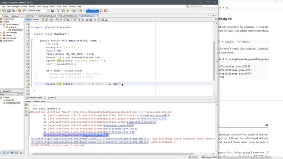Viewport: 283px width, 159px height.
Task: Toggle Rectangular Selection icon in editor toolbar
Action: (x=71, y=19)
